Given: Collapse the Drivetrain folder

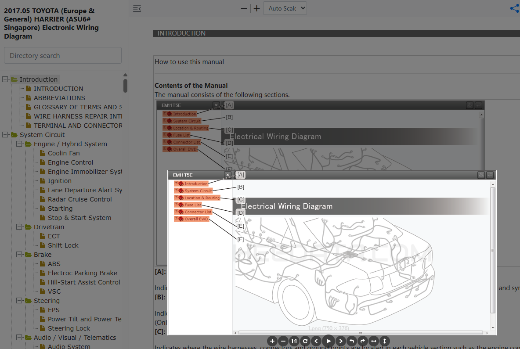Looking at the screenshot, I should [19, 227].
